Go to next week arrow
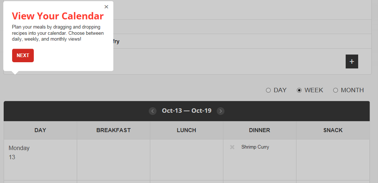378x183 pixels. click(220, 111)
